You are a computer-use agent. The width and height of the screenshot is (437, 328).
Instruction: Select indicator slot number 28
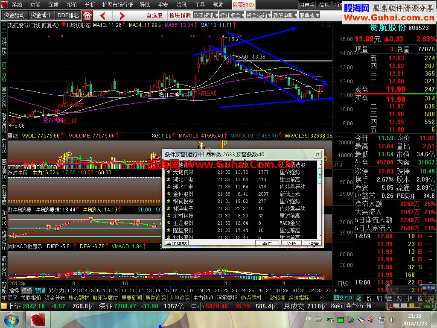[277, 290]
